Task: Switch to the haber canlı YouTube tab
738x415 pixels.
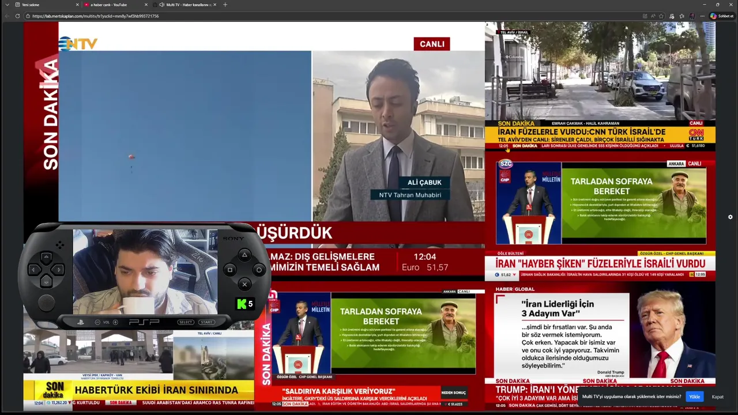Action: click(116, 5)
